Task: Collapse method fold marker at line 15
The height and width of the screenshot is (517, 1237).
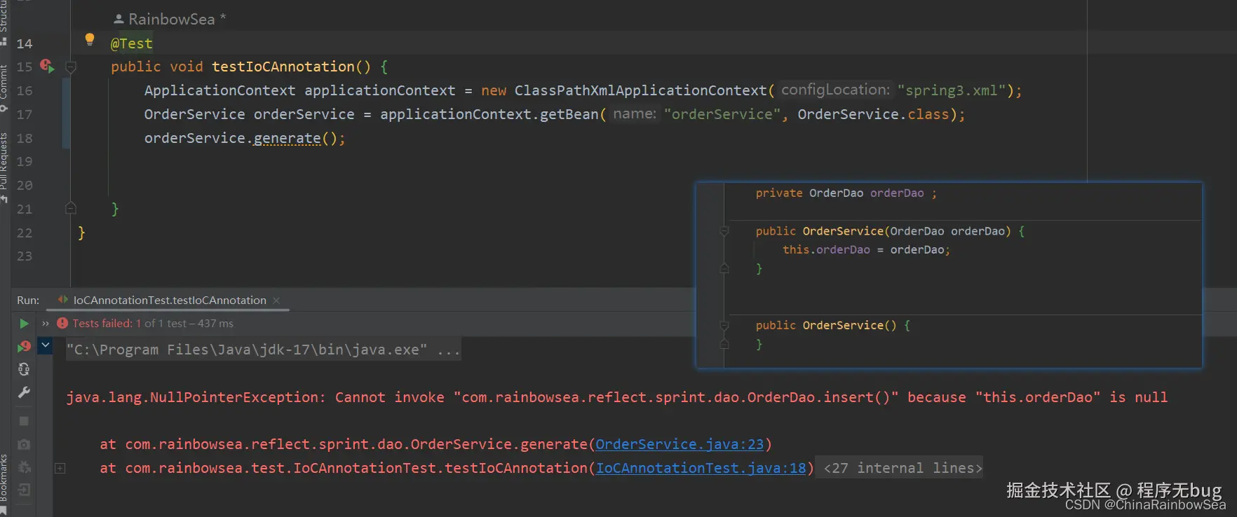Action: coord(71,67)
